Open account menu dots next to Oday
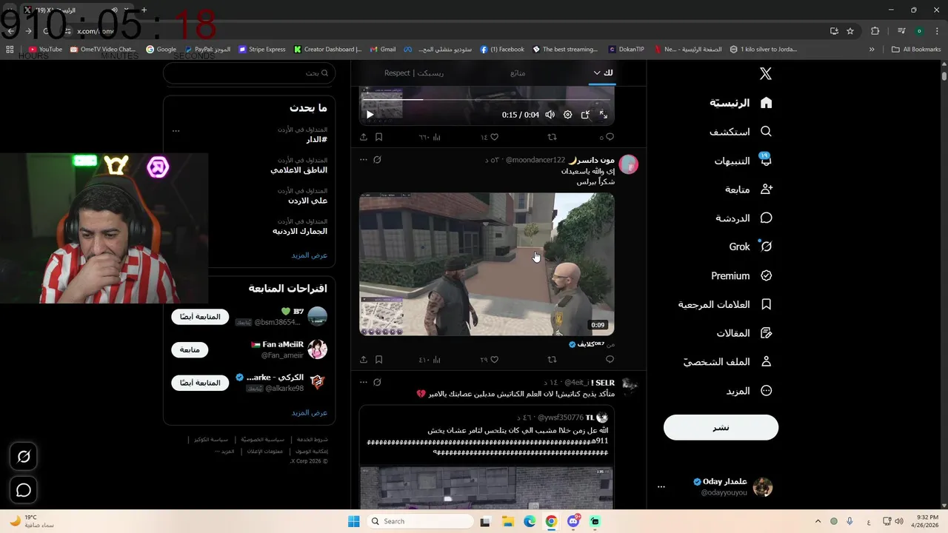This screenshot has height=533, width=948. tap(661, 487)
